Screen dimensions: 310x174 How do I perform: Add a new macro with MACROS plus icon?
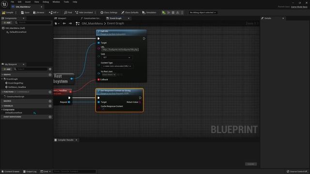50,101
